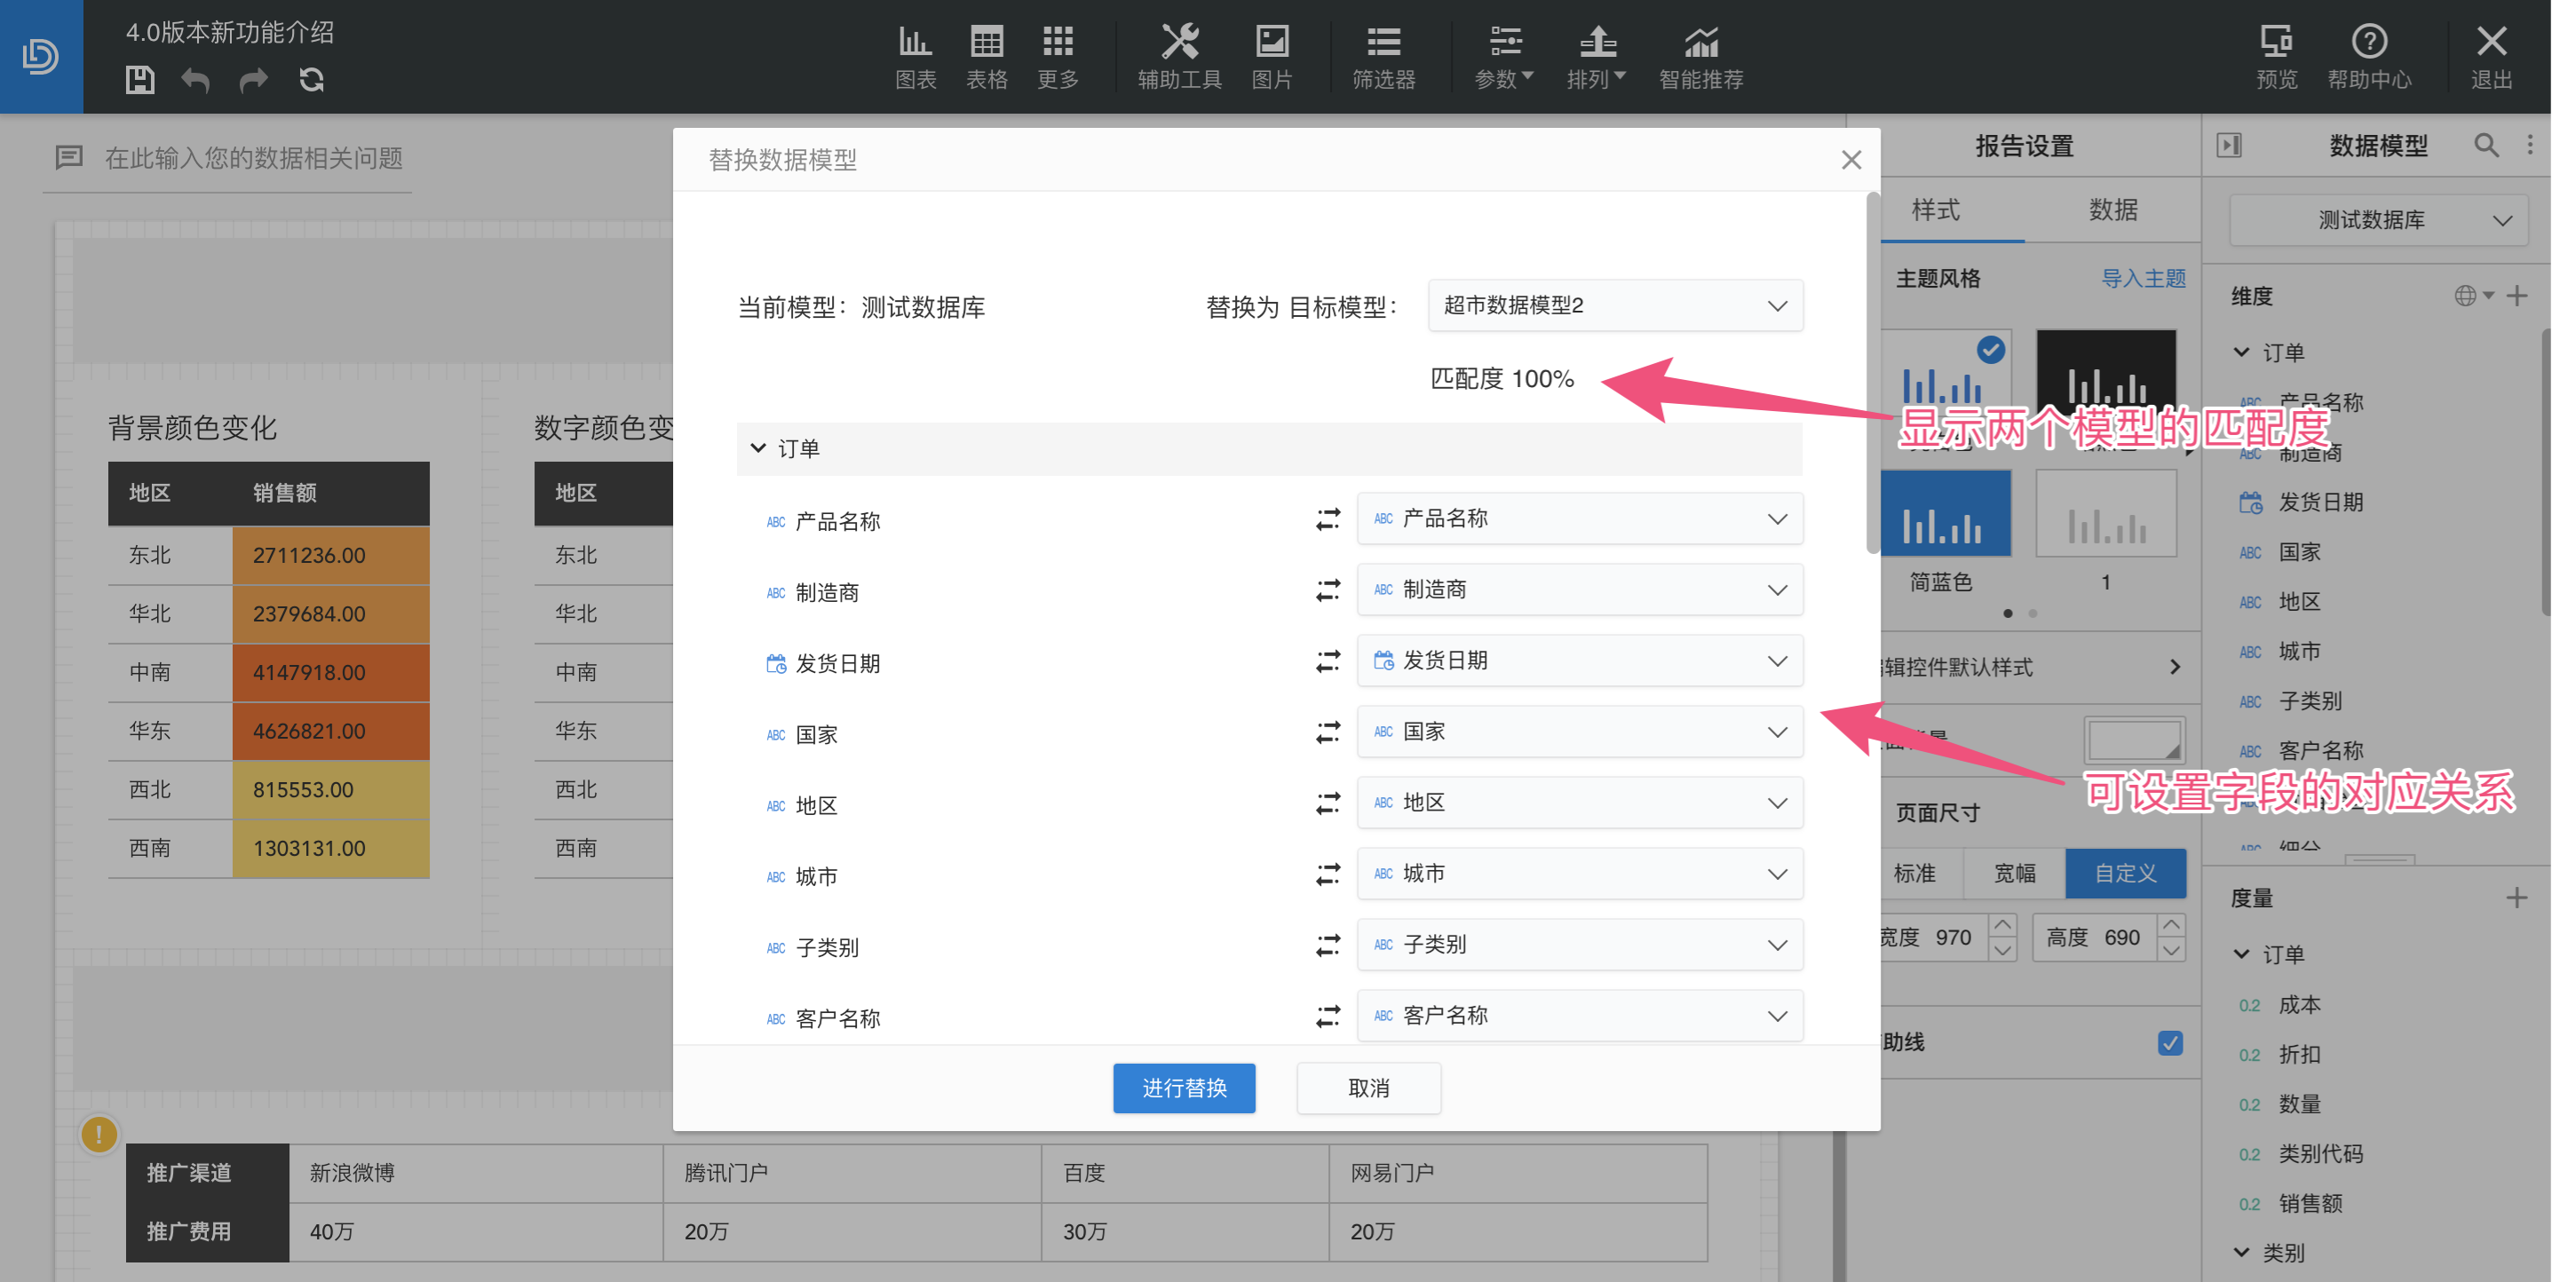Decrease the 高度 height stepper
This screenshot has width=2552, height=1282.
click(x=2170, y=950)
